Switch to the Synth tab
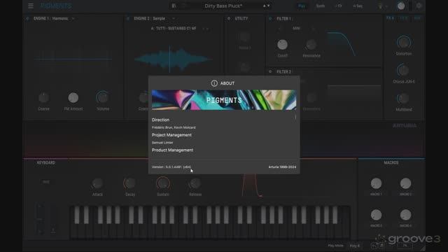448x252 pixels. 321,6
